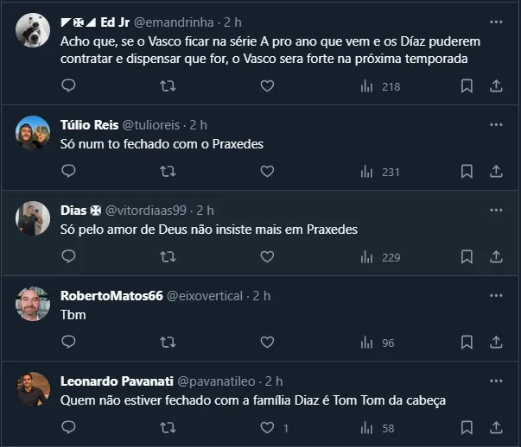Share Leonardo Pavanati's tweet
Viewport: 521px width, 447px height.
point(496,428)
